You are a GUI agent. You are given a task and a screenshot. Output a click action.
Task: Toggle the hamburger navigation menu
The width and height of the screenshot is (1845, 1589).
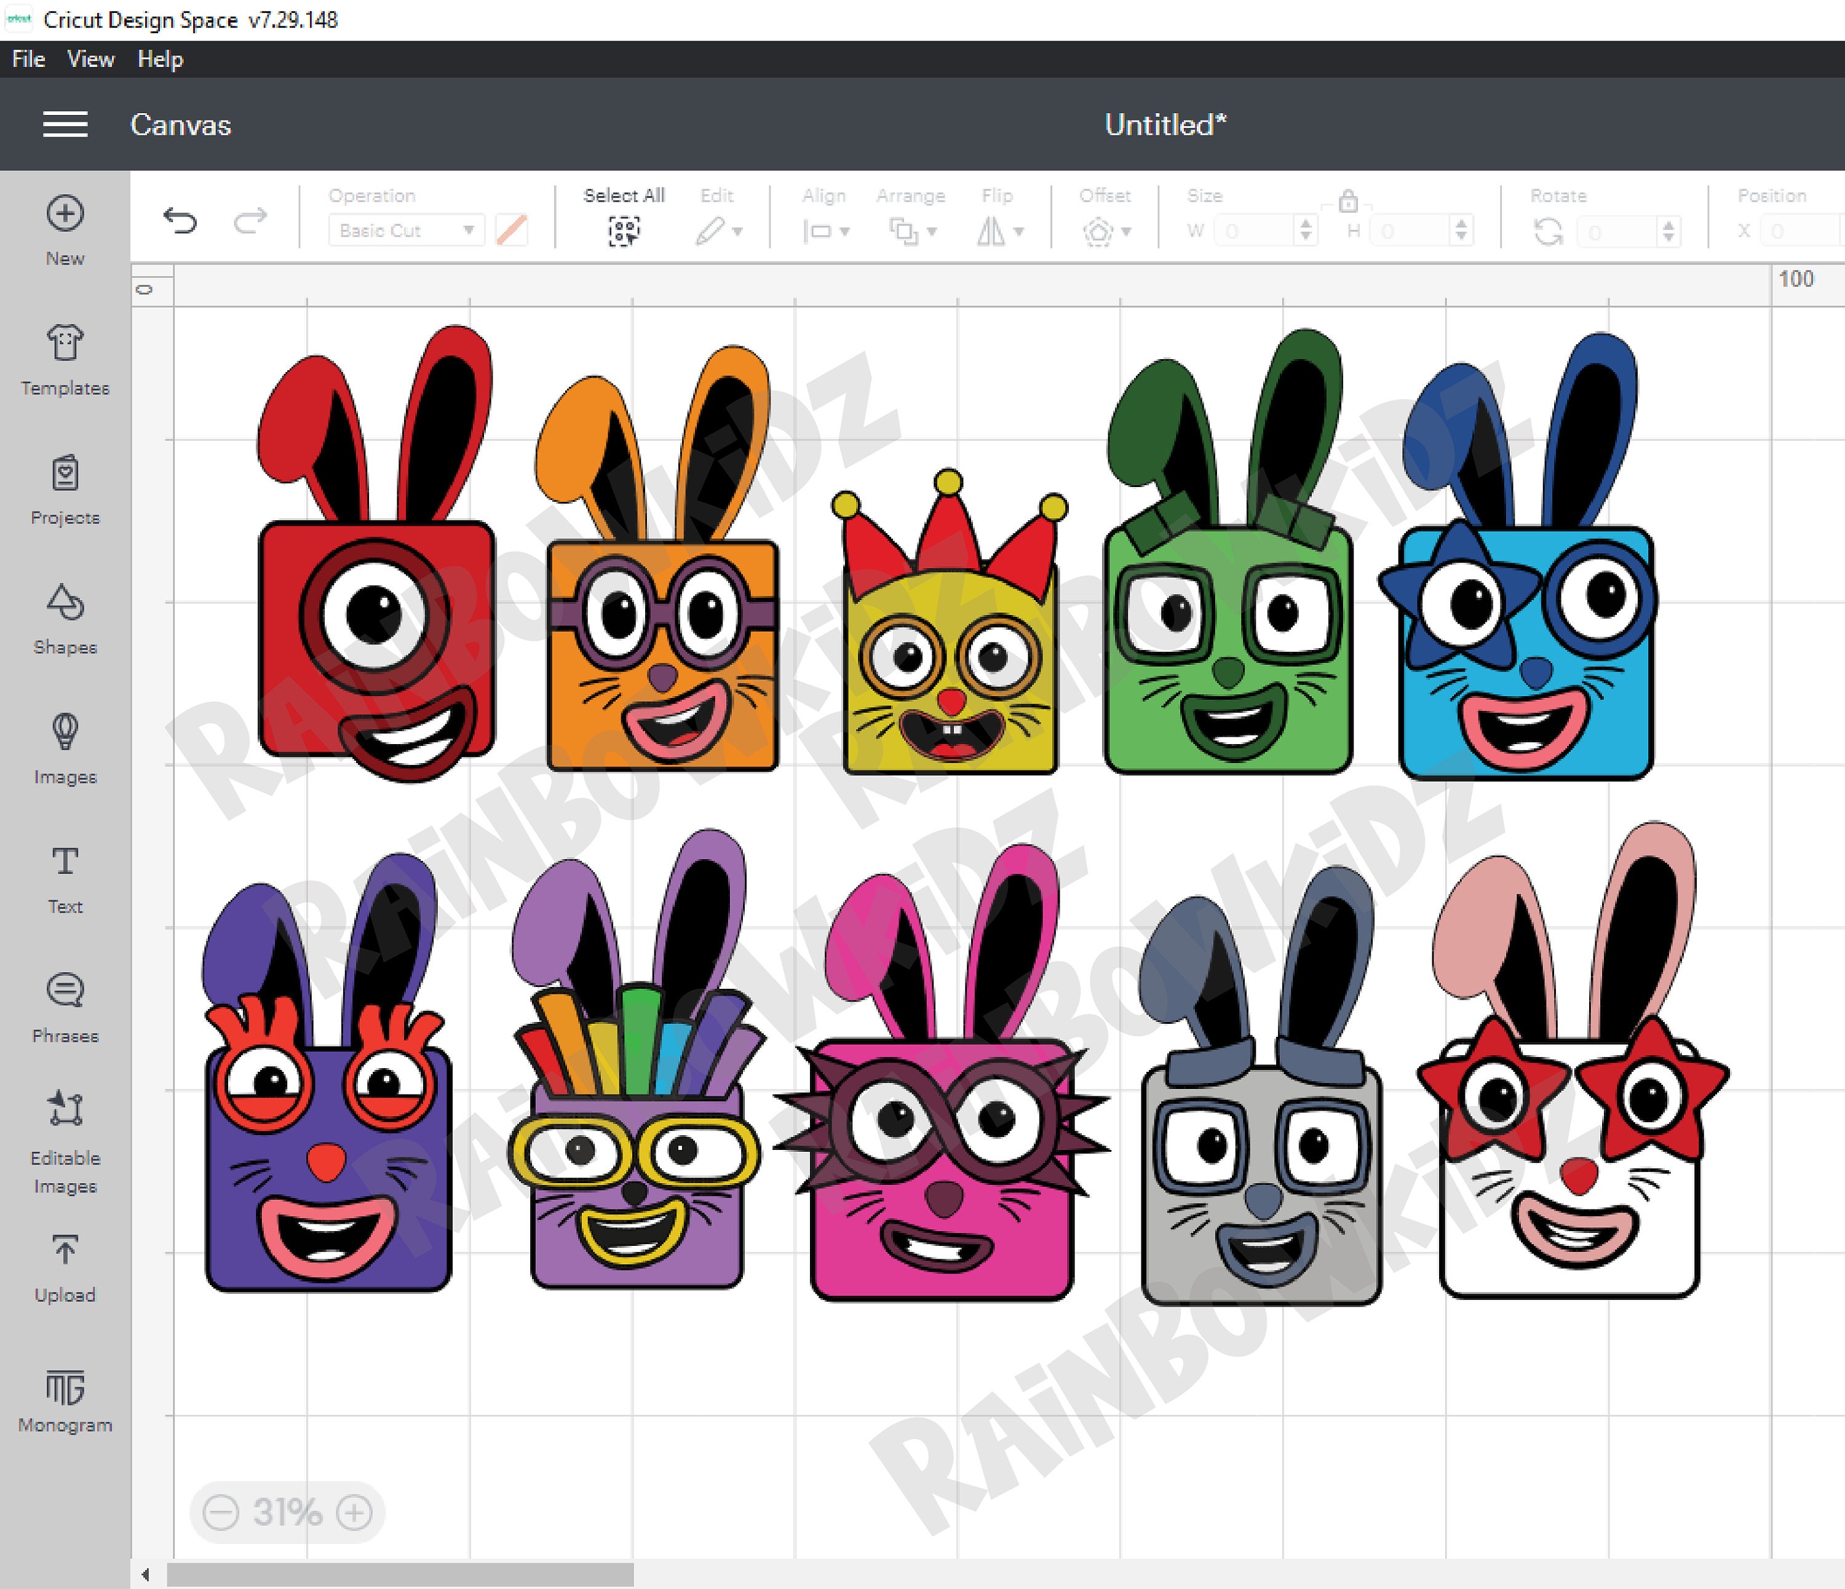coord(65,125)
